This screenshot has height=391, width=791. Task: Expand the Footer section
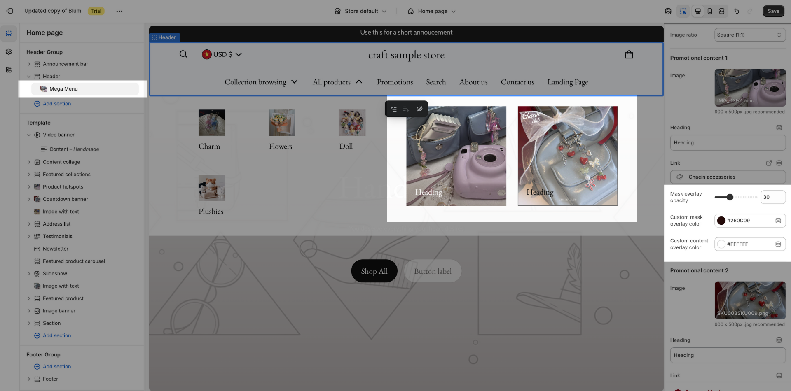tap(29, 379)
